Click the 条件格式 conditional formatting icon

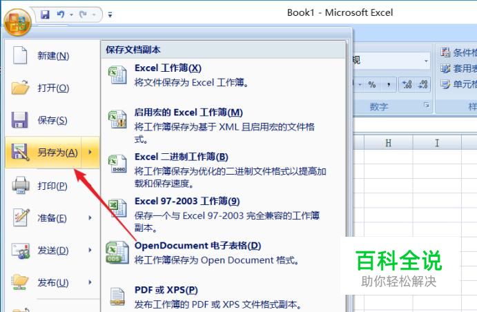point(445,52)
